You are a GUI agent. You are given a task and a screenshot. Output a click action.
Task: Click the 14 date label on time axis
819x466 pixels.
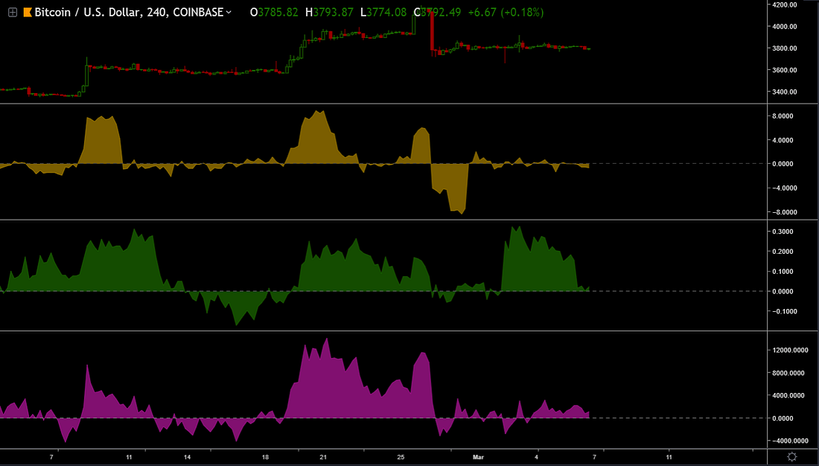click(x=188, y=457)
